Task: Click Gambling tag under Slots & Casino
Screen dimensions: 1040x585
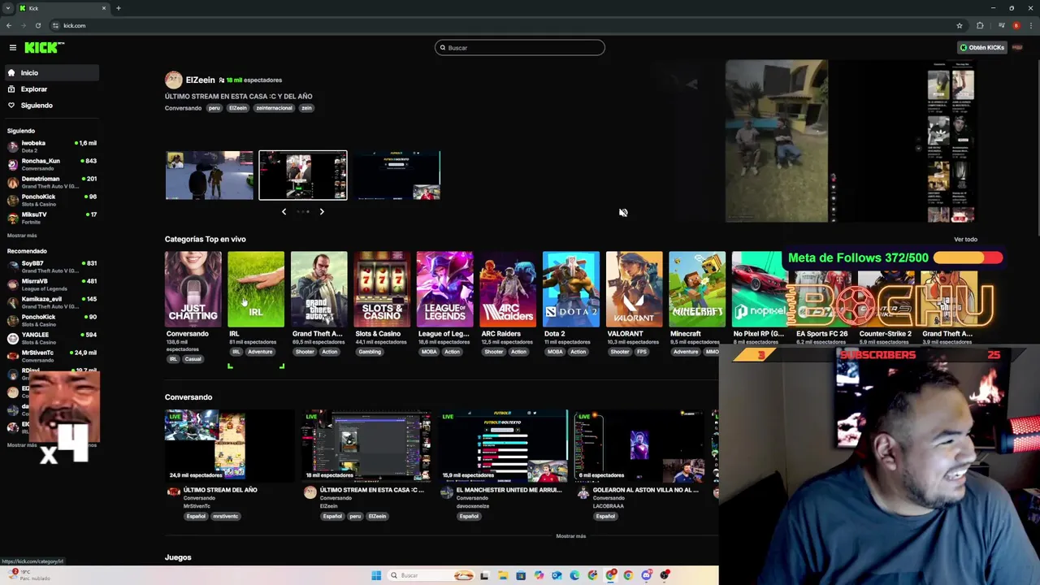Action: (370, 352)
